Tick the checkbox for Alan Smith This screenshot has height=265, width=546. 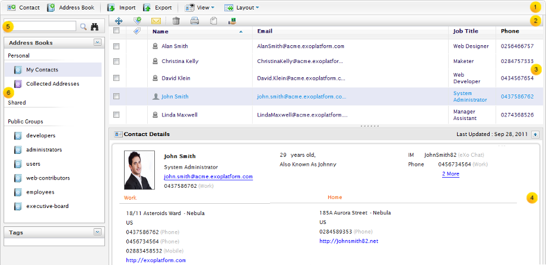117,46
